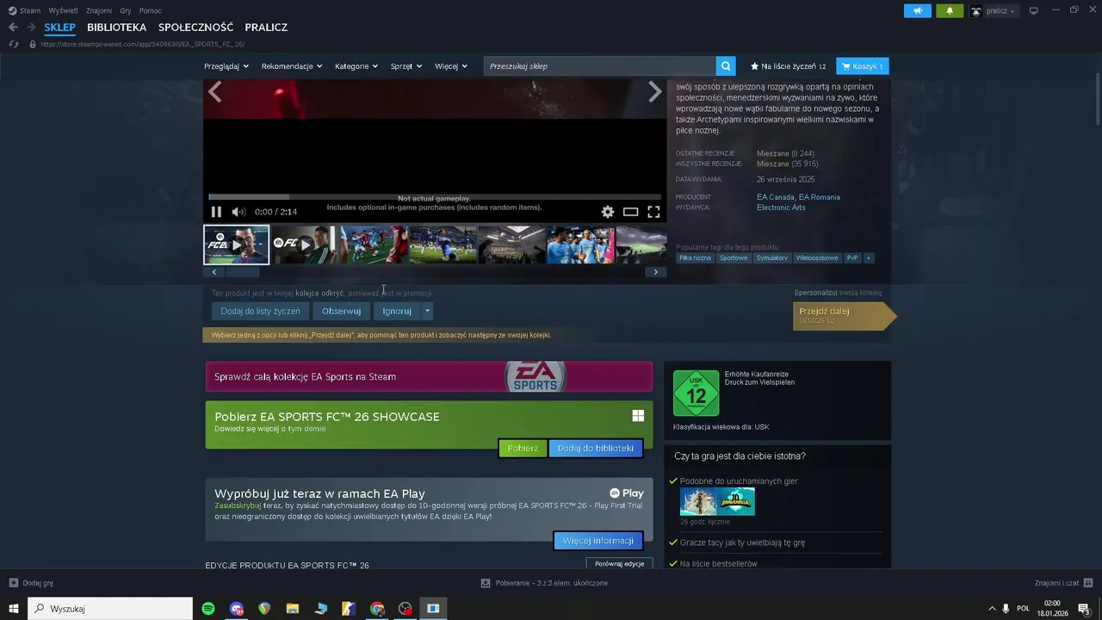The width and height of the screenshot is (1102, 620).
Task: Click the store search field
Action: pyautogui.click(x=600, y=66)
